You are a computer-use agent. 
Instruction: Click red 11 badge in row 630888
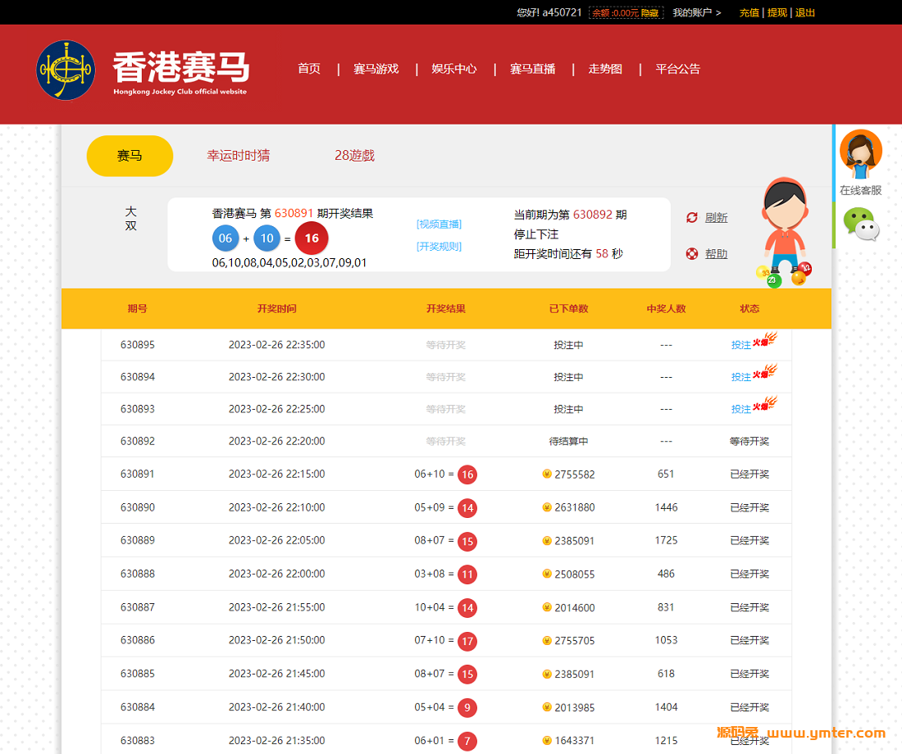click(467, 574)
